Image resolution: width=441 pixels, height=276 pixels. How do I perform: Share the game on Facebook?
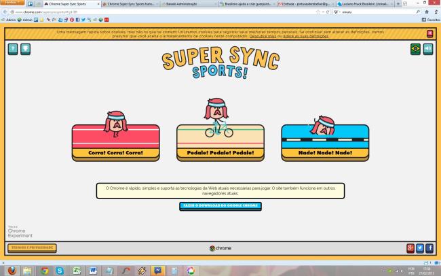(429, 248)
